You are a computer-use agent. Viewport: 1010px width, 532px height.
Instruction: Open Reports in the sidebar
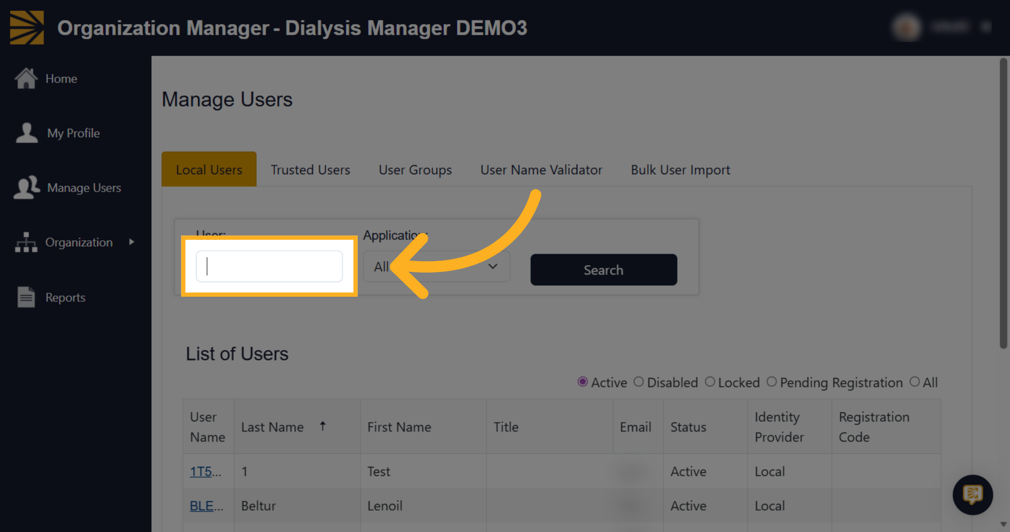point(65,297)
